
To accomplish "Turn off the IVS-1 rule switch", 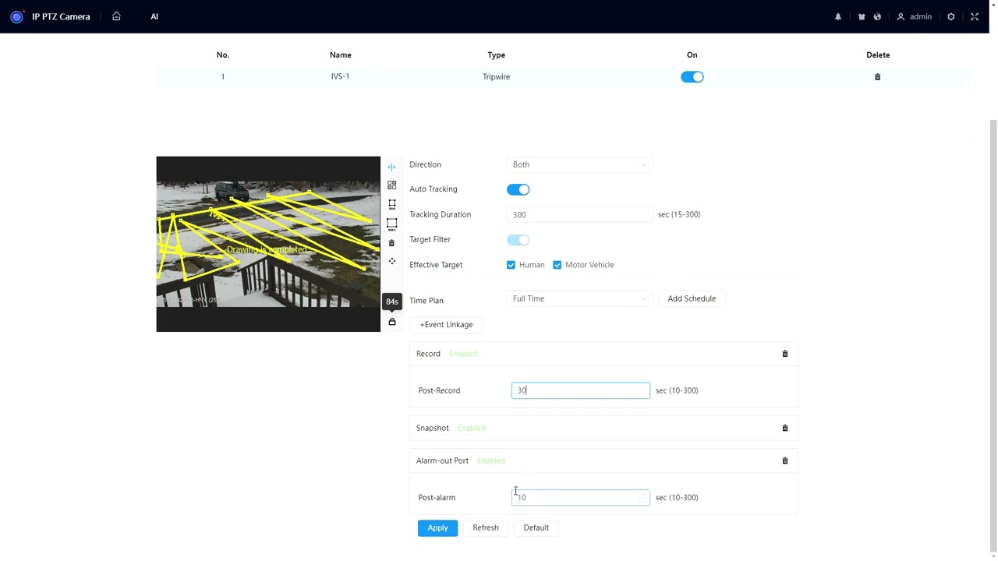I will [x=692, y=77].
